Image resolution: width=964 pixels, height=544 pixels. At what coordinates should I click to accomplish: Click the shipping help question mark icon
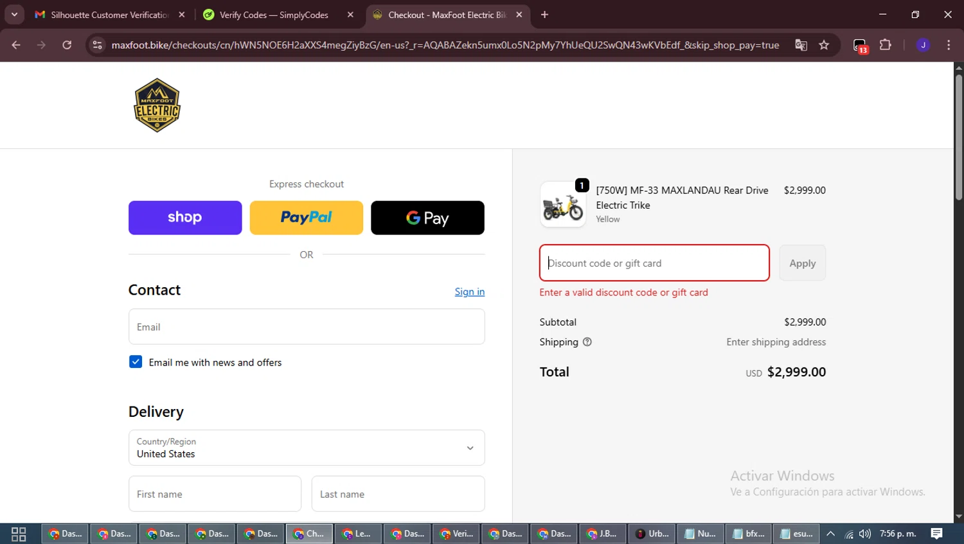(x=587, y=342)
